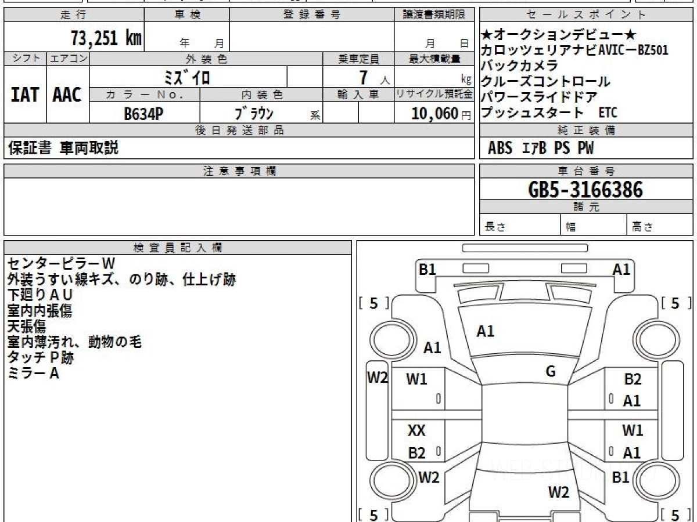This screenshot has width=697, height=522.
Task: Click the 注意事項欄 header
Action: [239, 171]
